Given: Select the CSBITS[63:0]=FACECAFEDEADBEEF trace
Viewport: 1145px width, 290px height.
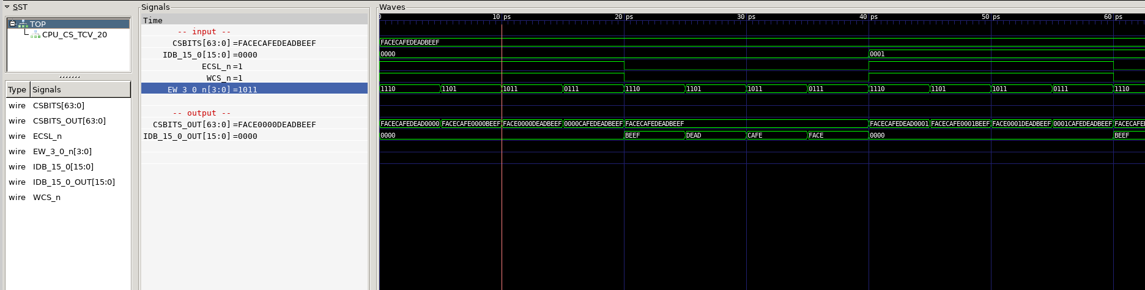Looking at the screenshot, I should pos(244,43).
